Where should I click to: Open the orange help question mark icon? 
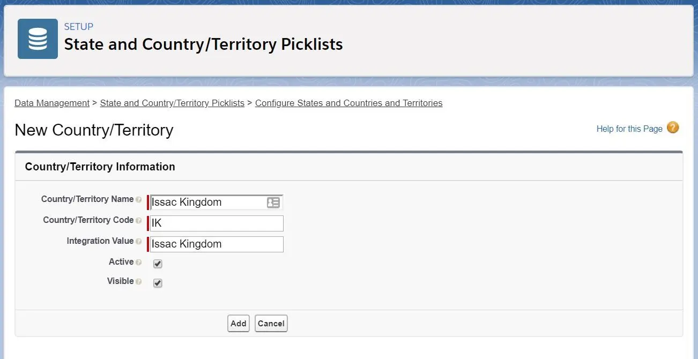coord(673,128)
